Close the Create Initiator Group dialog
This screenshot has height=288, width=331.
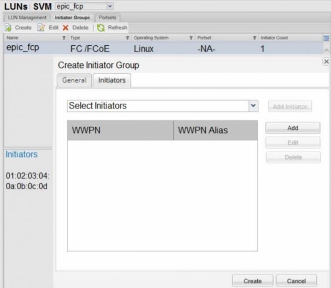click(x=326, y=61)
